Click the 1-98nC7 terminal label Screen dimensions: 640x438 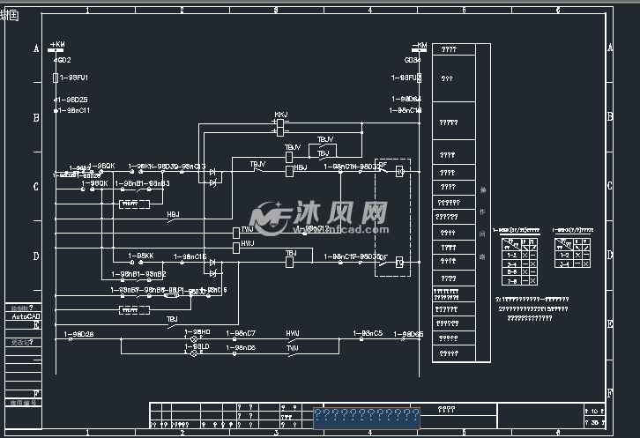pos(241,333)
